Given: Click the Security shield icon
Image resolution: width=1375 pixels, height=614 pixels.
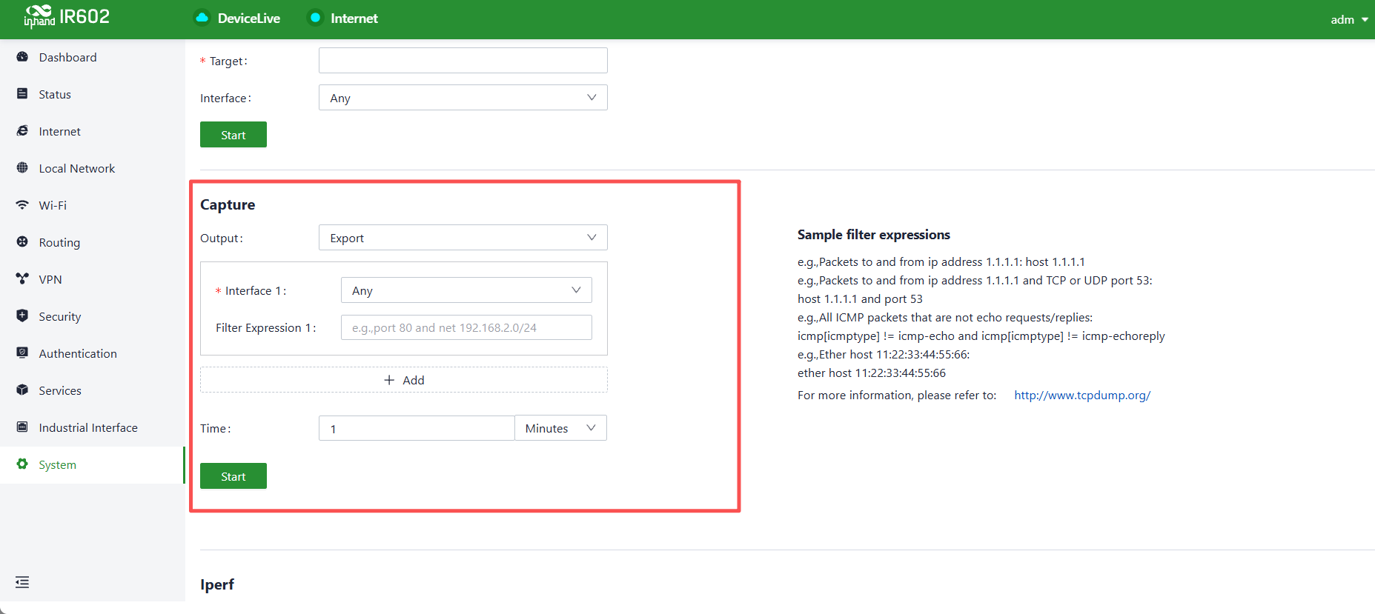Looking at the screenshot, I should pyautogui.click(x=22, y=316).
